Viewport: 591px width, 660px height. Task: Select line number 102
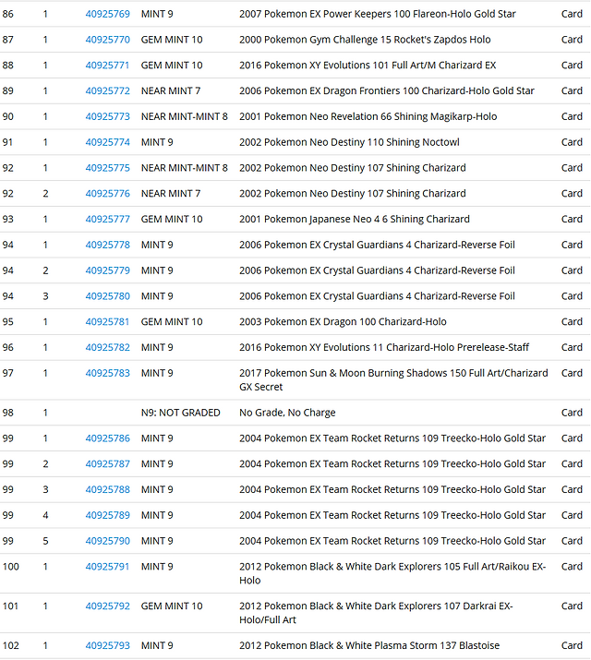[11, 646]
